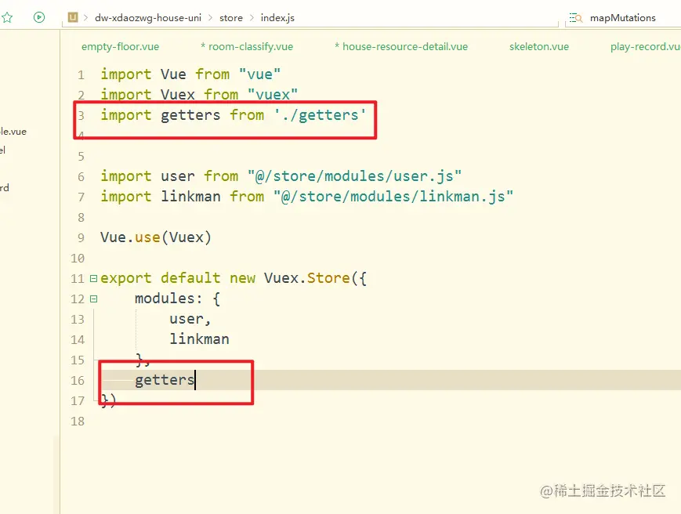Click the "vuex" import string
This screenshot has width=681, height=514.
click(273, 94)
